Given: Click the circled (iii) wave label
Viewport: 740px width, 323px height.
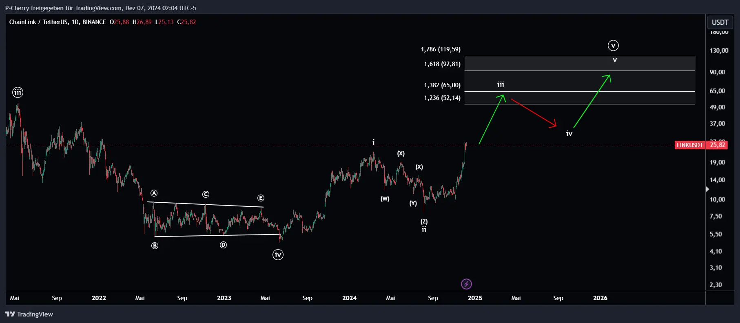Looking at the screenshot, I should [x=18, y=93].
